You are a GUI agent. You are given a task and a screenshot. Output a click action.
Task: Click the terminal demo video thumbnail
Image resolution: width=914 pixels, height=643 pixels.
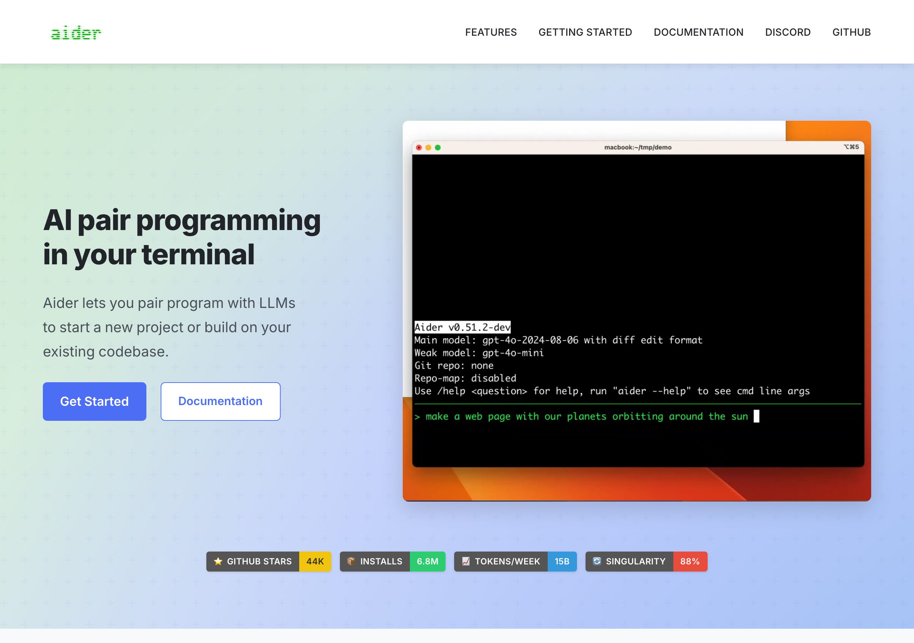[x=637, y=311]
